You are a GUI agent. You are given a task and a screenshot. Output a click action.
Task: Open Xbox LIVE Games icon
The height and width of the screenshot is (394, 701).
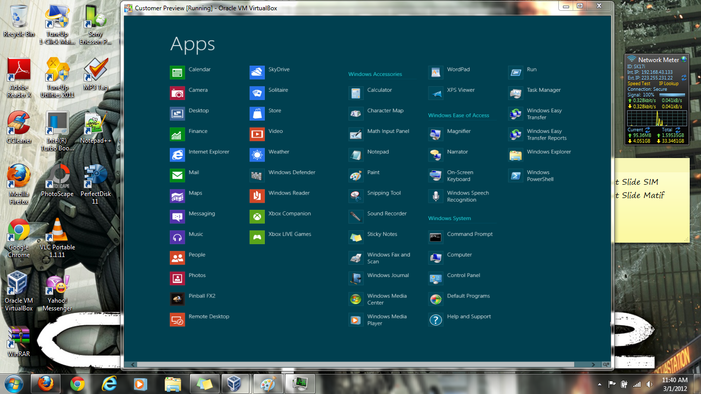coord(257,237)
